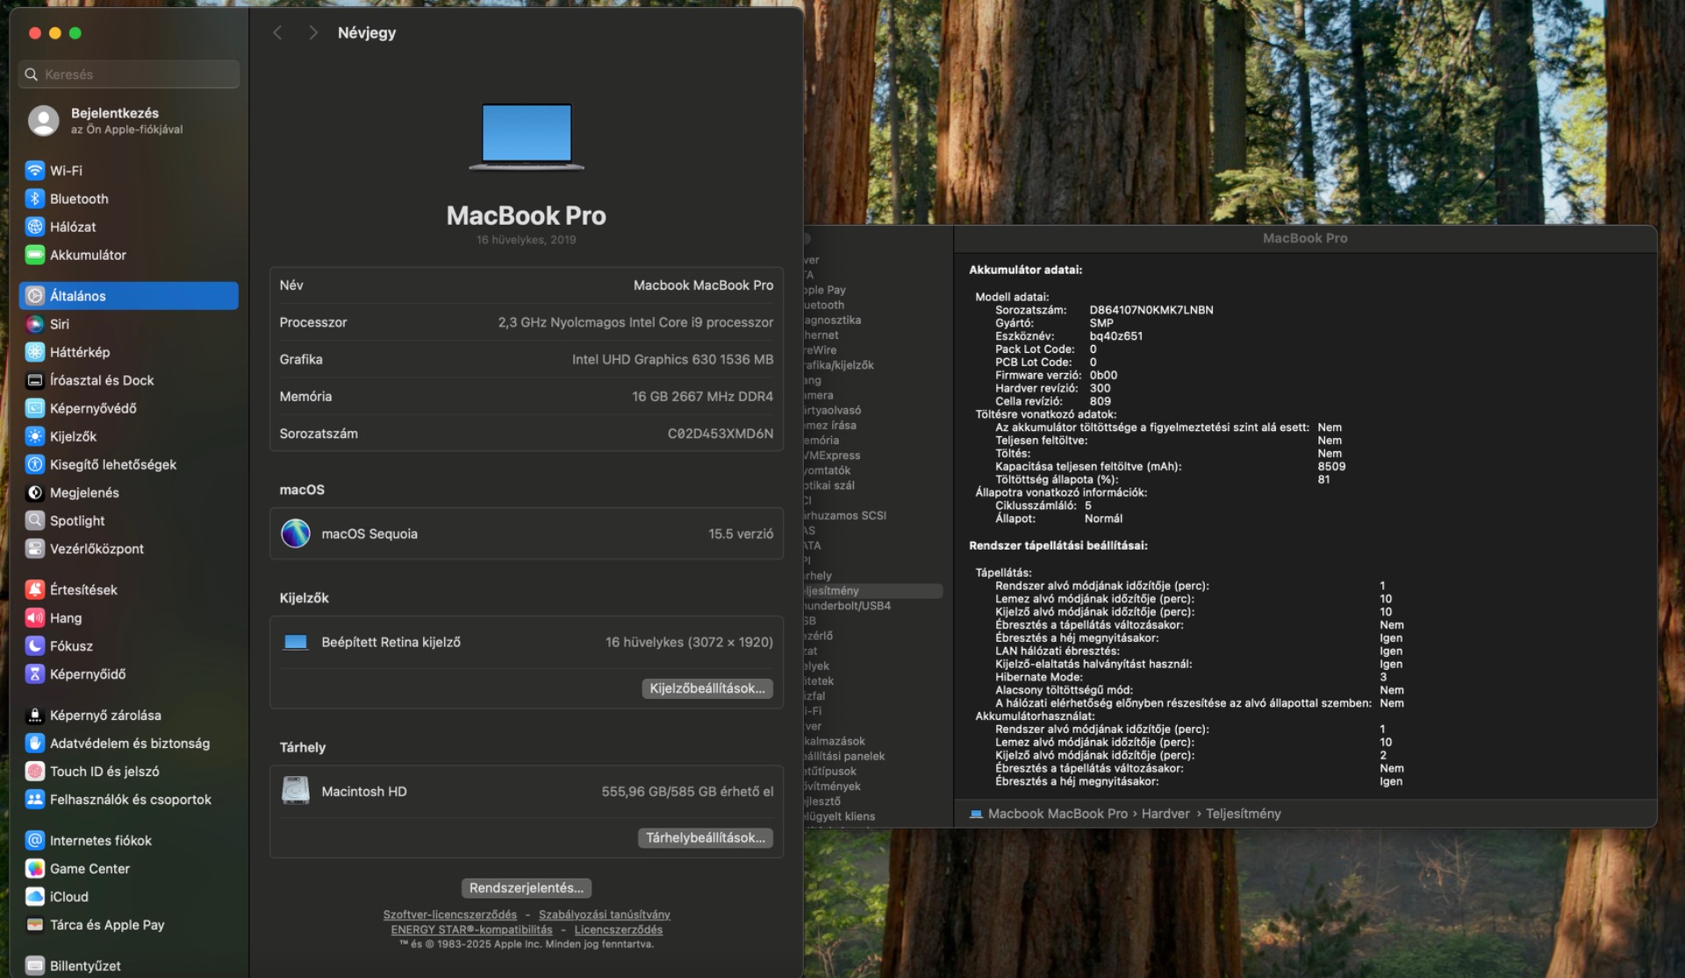Open Kijelzőbeállítások… button
This screenshot has width=1685, height=978.
707,688
